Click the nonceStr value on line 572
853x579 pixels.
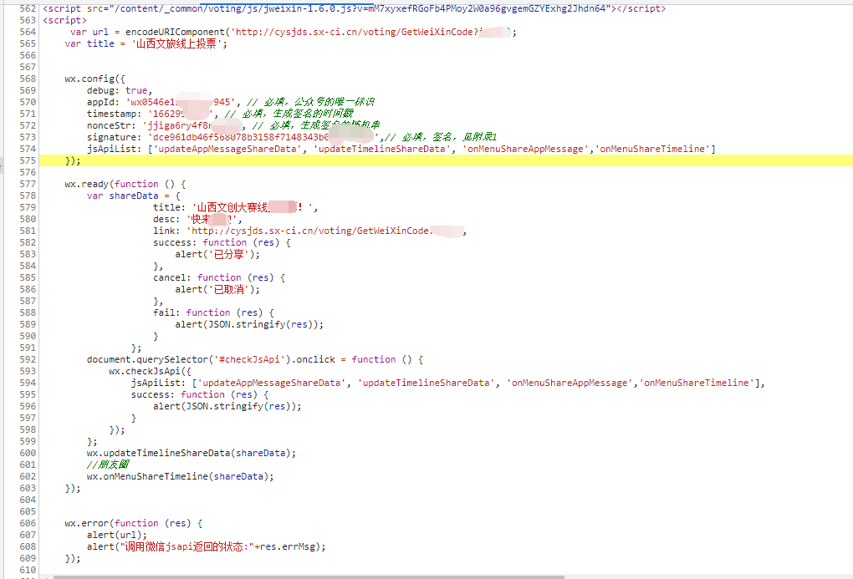click(x=195, y=125)
